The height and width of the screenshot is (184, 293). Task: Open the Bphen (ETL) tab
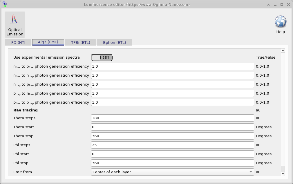tap(115, 42)
